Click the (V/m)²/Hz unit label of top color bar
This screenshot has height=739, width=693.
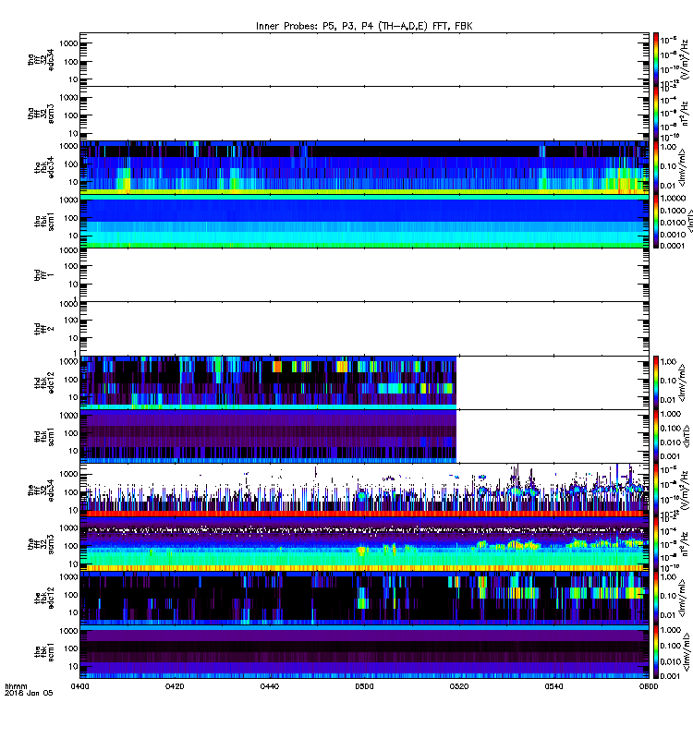[x=686, y=59]
